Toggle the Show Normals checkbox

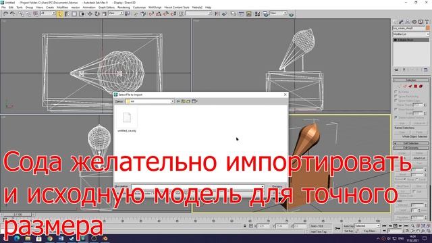(x=396, y=109)
